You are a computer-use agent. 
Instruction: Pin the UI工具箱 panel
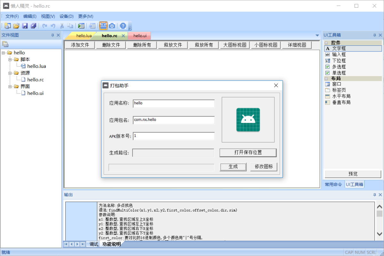click(375, 35)
